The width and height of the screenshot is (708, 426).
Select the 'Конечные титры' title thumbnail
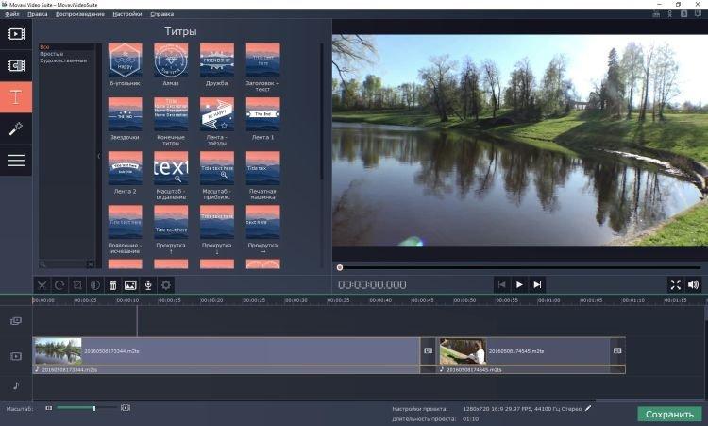click(x=171, y=114)
